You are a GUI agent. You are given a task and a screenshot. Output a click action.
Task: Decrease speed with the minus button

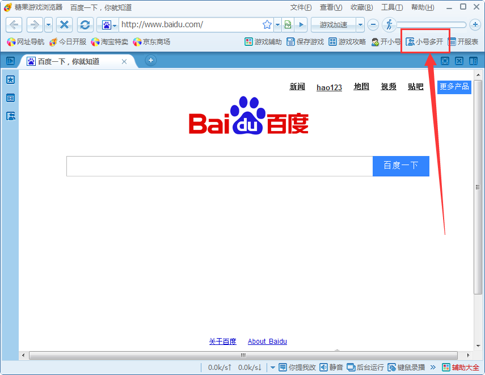(x=373, y=25)
